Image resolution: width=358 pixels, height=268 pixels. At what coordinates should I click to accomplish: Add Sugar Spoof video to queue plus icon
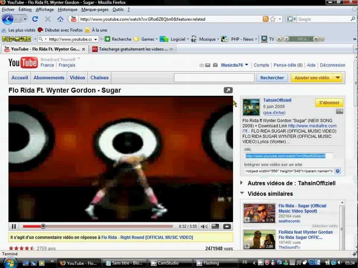247,220
